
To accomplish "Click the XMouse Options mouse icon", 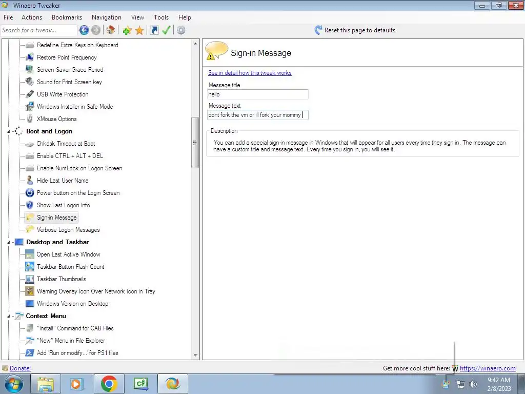I will point(30,119).
